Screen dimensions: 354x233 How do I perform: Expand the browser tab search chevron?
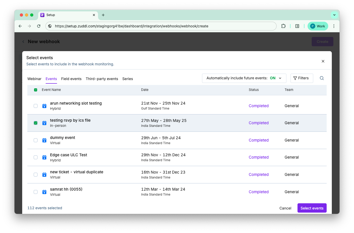tap(334, 15)
